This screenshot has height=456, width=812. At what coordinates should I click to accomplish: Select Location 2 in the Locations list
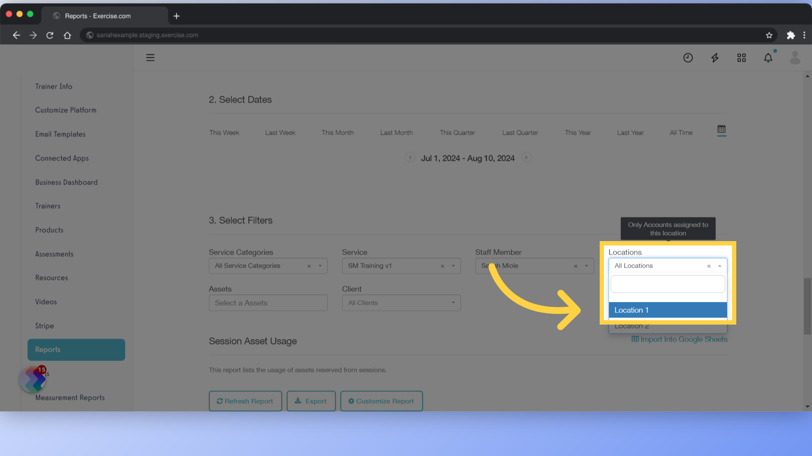click(x=668, y=326)
